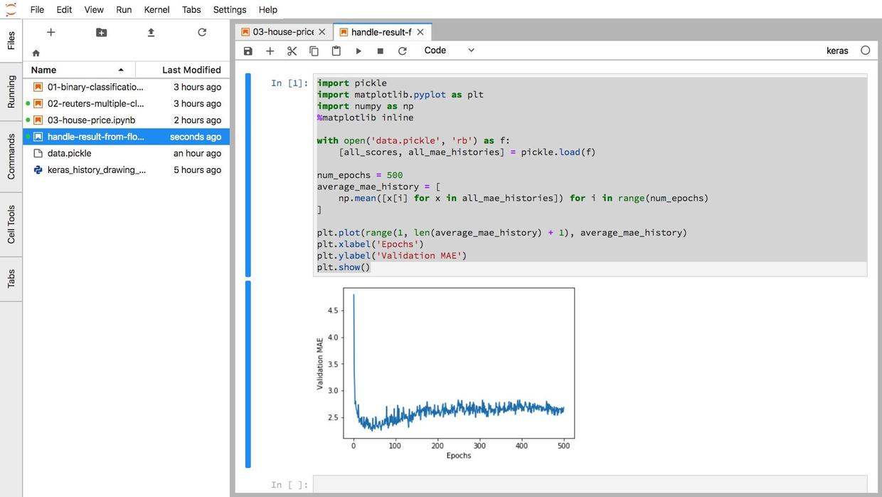This screenshot has height=497, width=882.
Task: Restart the kernel using the circular arrow icon
Action: pos(403,51)
